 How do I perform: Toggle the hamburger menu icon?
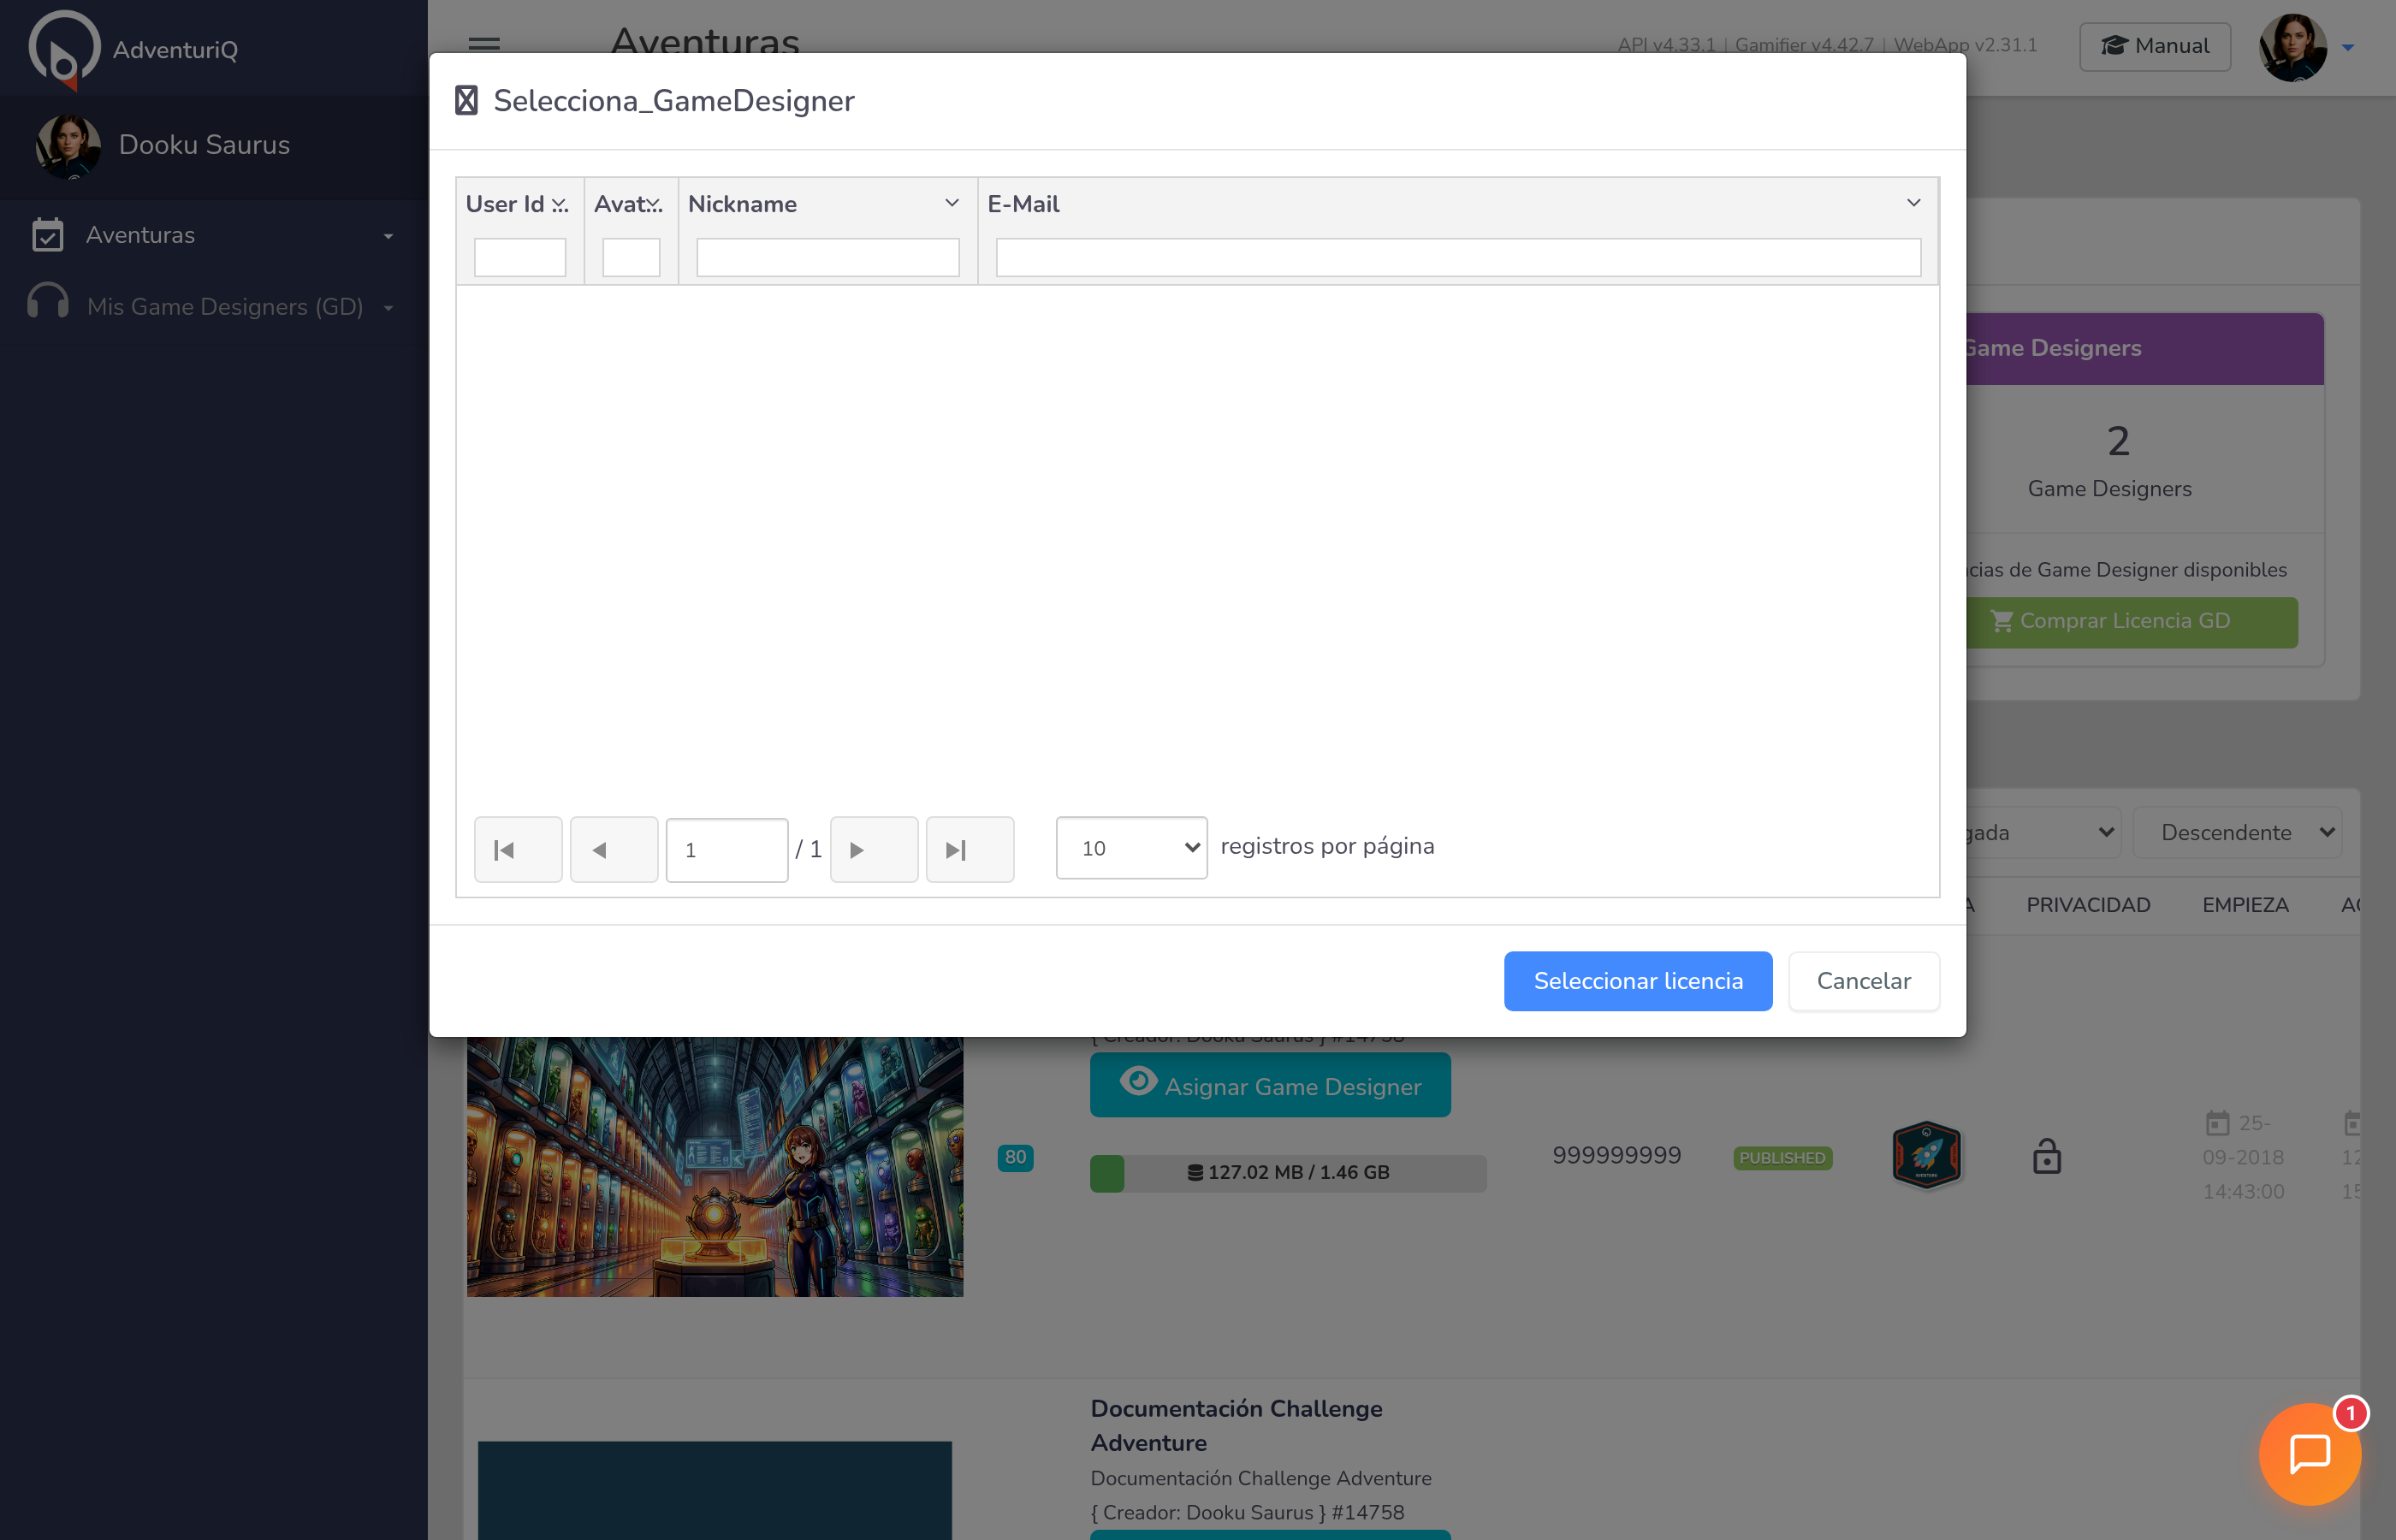(484, 45)
